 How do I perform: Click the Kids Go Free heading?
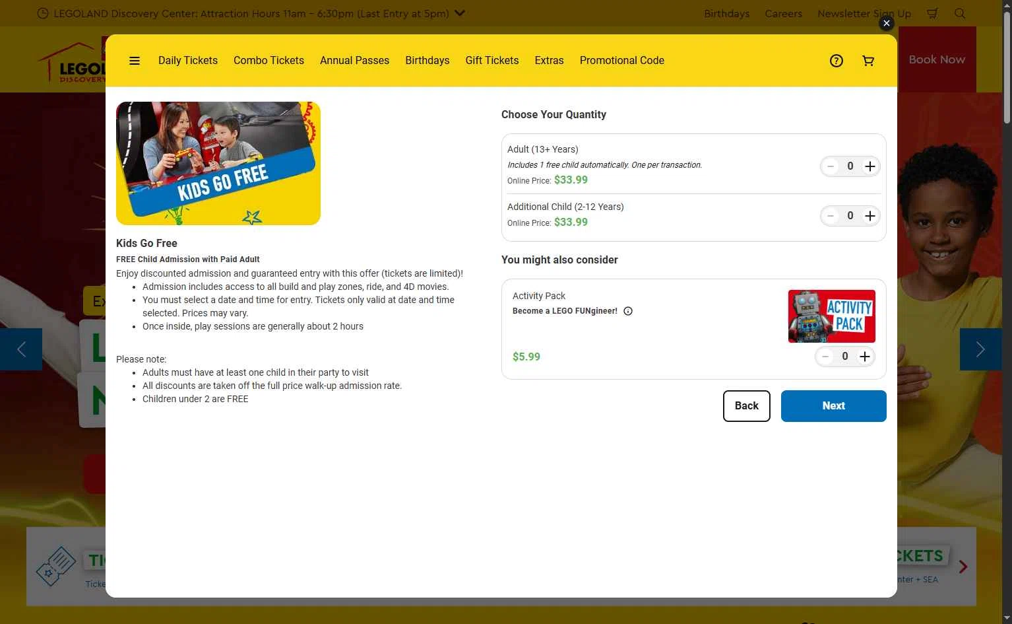pyautogui.click(x=146, y=243)
